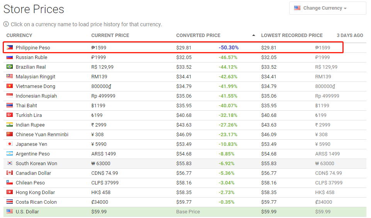Click the South Korea flag icon

tap(10, 163)
